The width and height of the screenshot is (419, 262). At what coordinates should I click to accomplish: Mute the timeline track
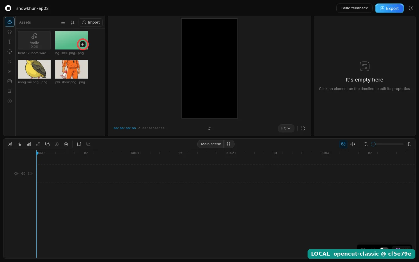click(x=16, y=174)
